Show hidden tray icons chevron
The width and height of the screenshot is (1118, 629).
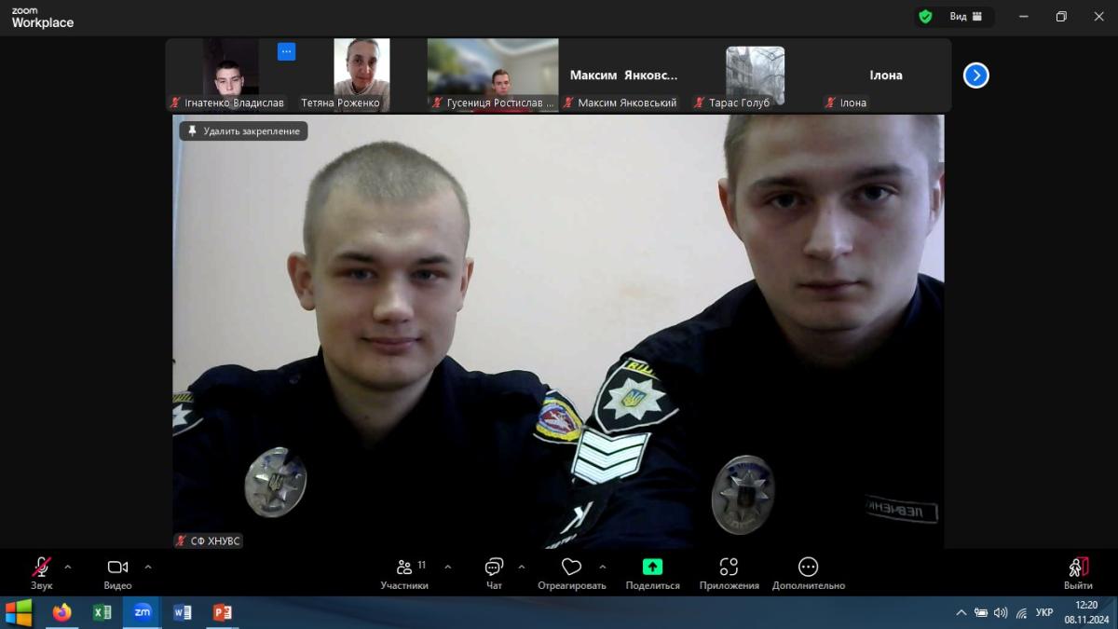click(961, 612)
